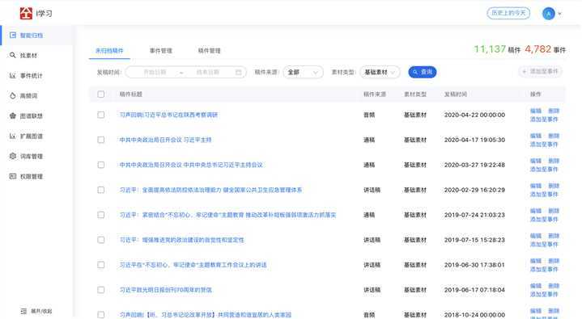Tick checkbox for the 2020-04-22 row
The width and height of the screenshot is (582, 319).
click(x=101, y=115)
